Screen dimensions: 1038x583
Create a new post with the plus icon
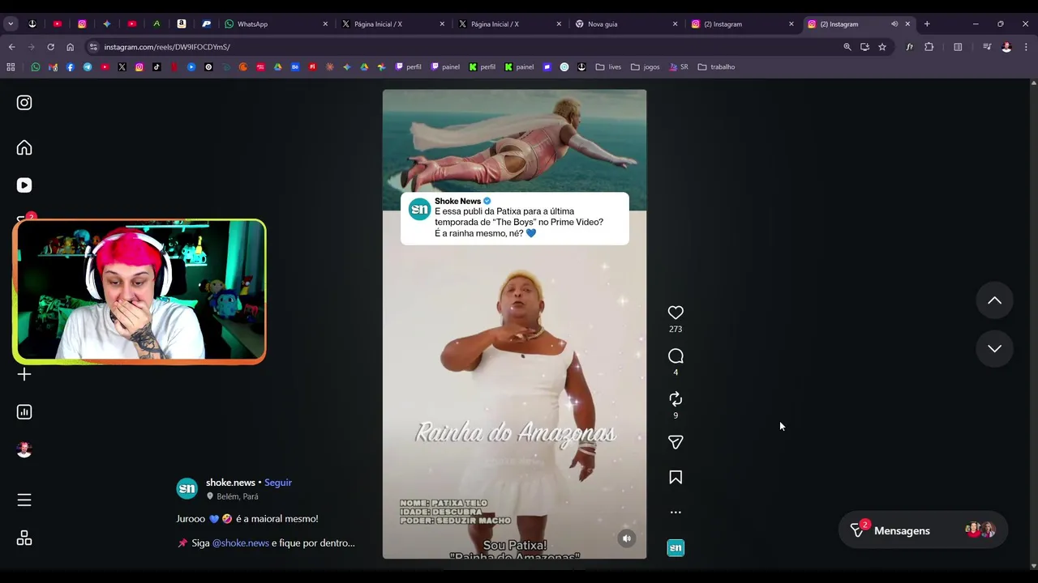tap(24, 374)
